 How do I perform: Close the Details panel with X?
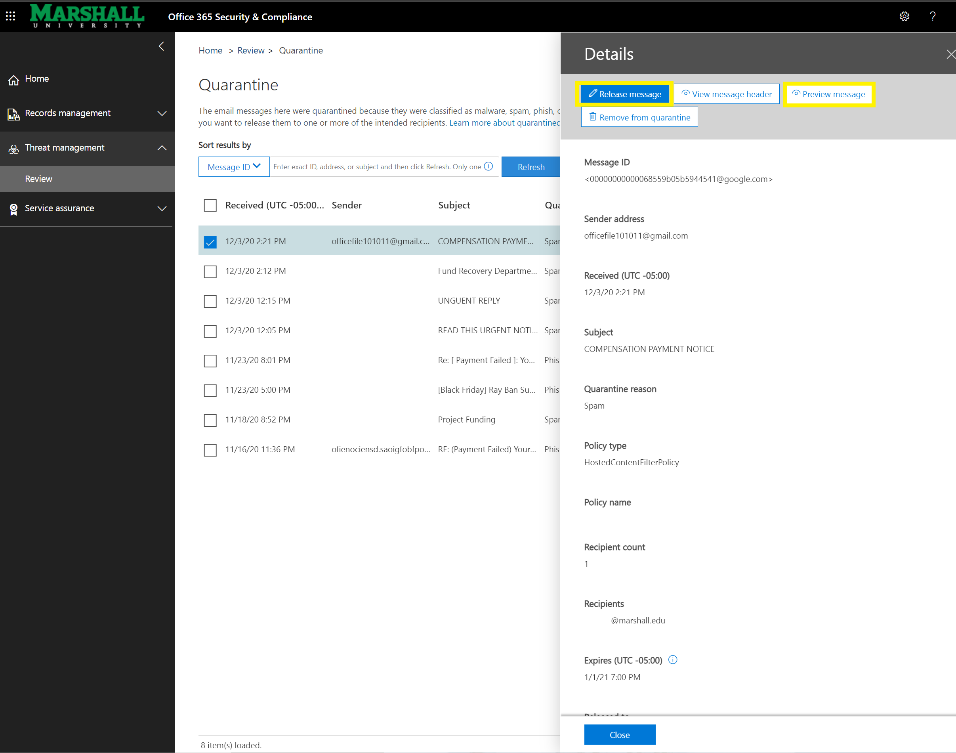(x=951, y=54)
